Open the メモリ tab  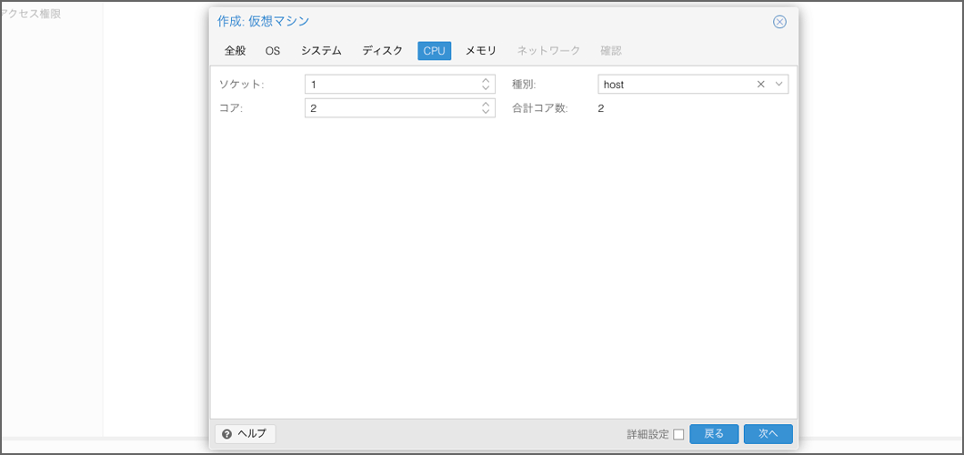click(x=481, y=51)
